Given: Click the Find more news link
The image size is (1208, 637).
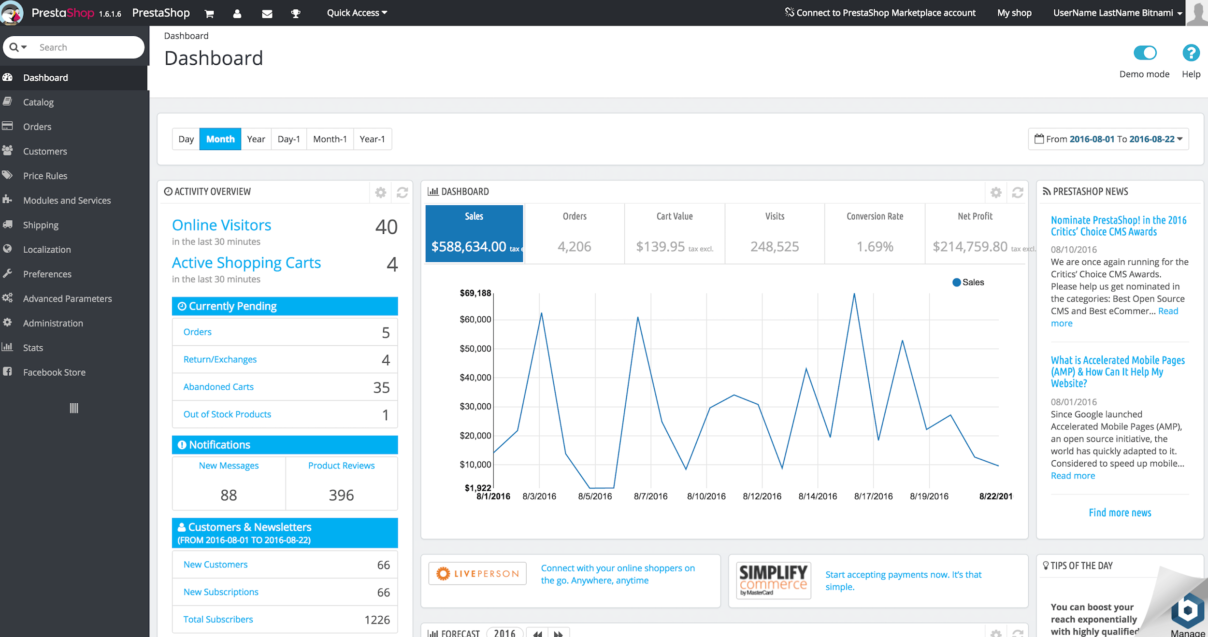Looking at the screenshot, I should [x=1120, y=512].
